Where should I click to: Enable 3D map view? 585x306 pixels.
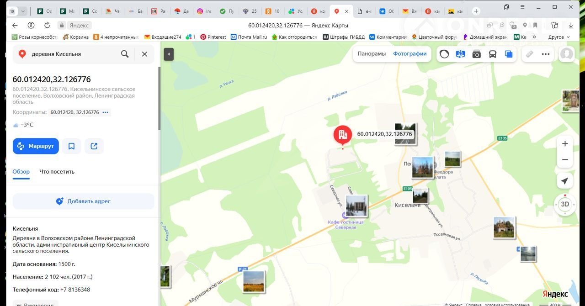coord(565,204)
